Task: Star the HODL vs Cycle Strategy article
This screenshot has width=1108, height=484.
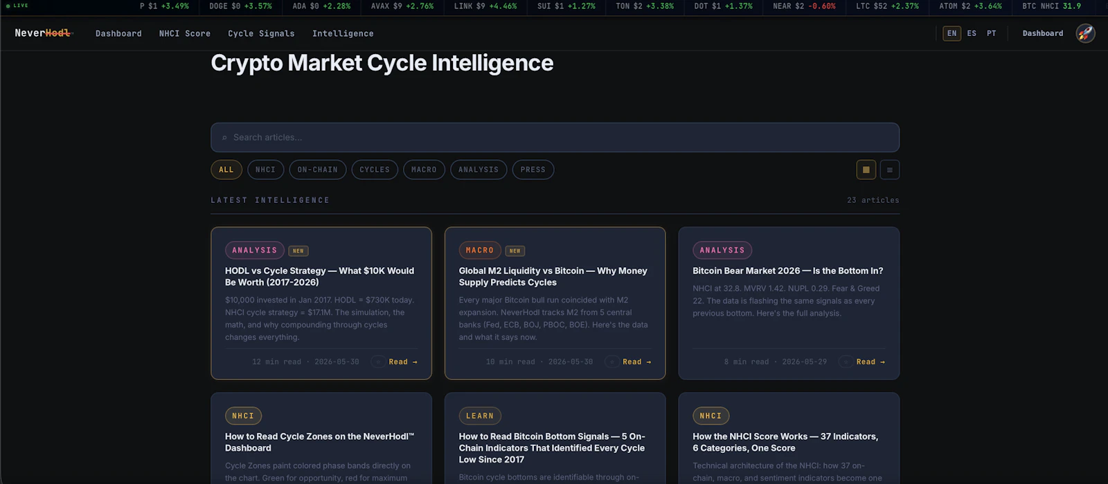Action: coord(377,361)
